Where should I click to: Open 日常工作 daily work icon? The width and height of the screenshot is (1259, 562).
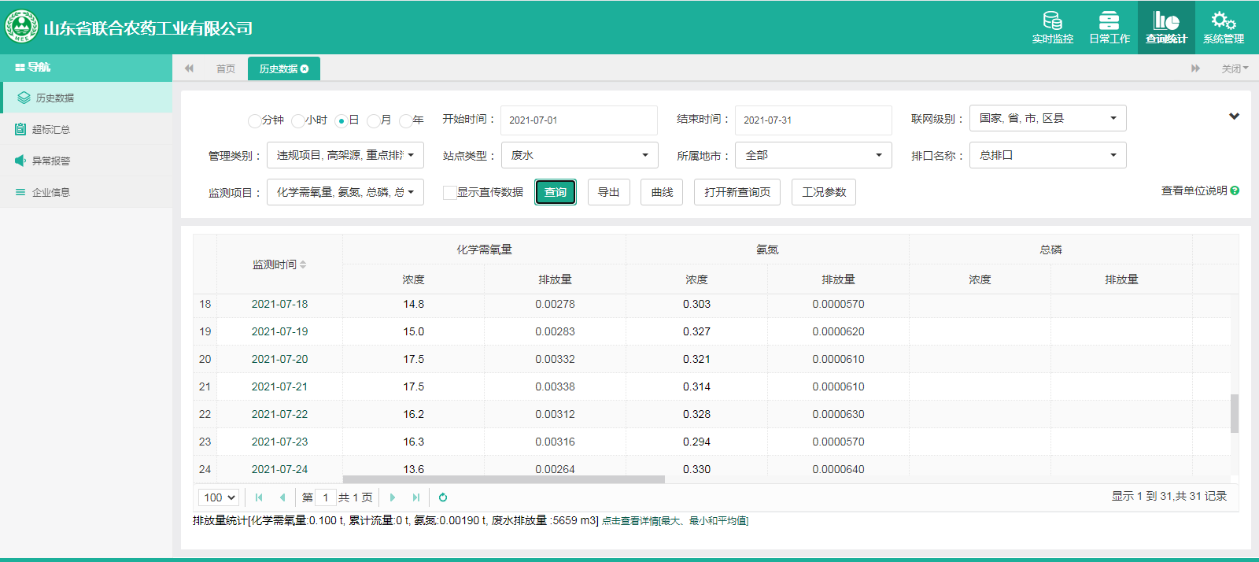[x=1109, y=21]
